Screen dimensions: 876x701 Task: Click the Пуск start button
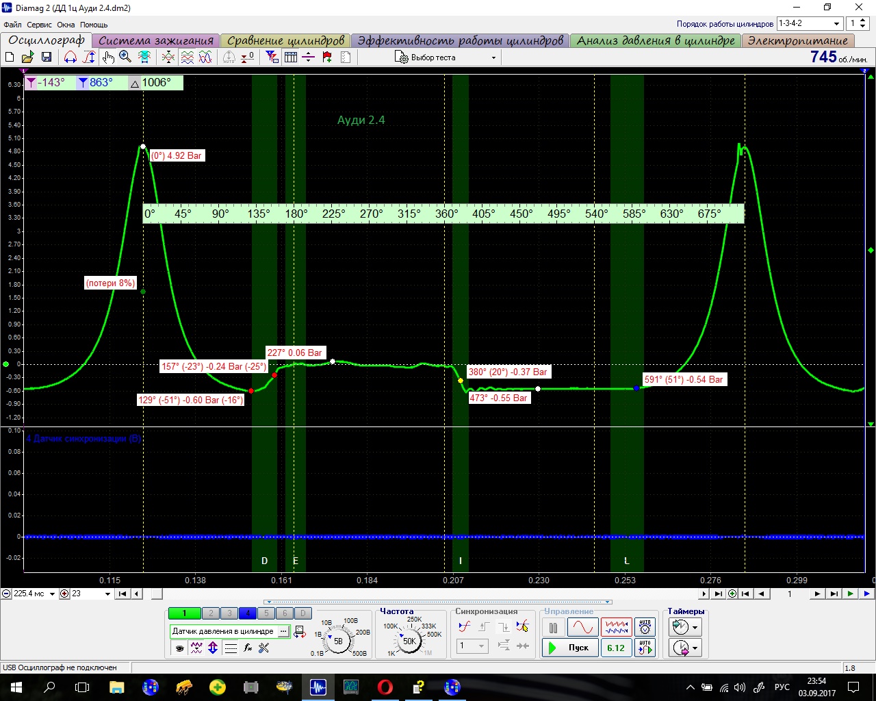point(570,648)
